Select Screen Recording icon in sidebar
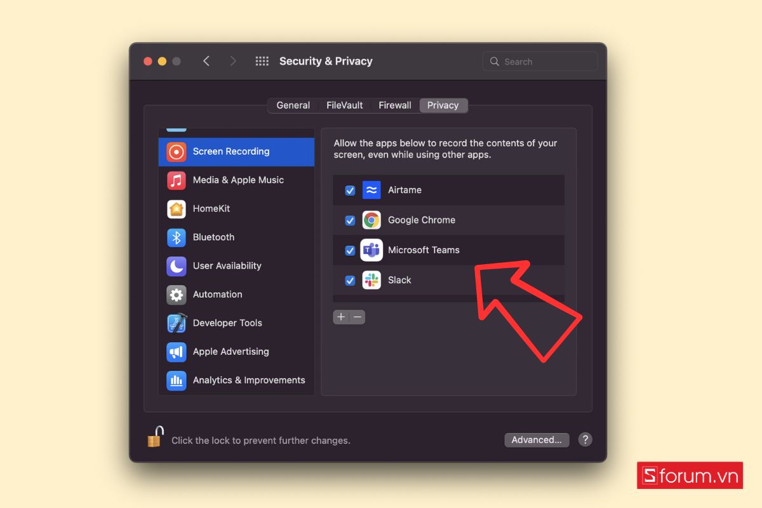Image resolution: width=762 pixels, height=508 pixels. (x=177, y=152)
